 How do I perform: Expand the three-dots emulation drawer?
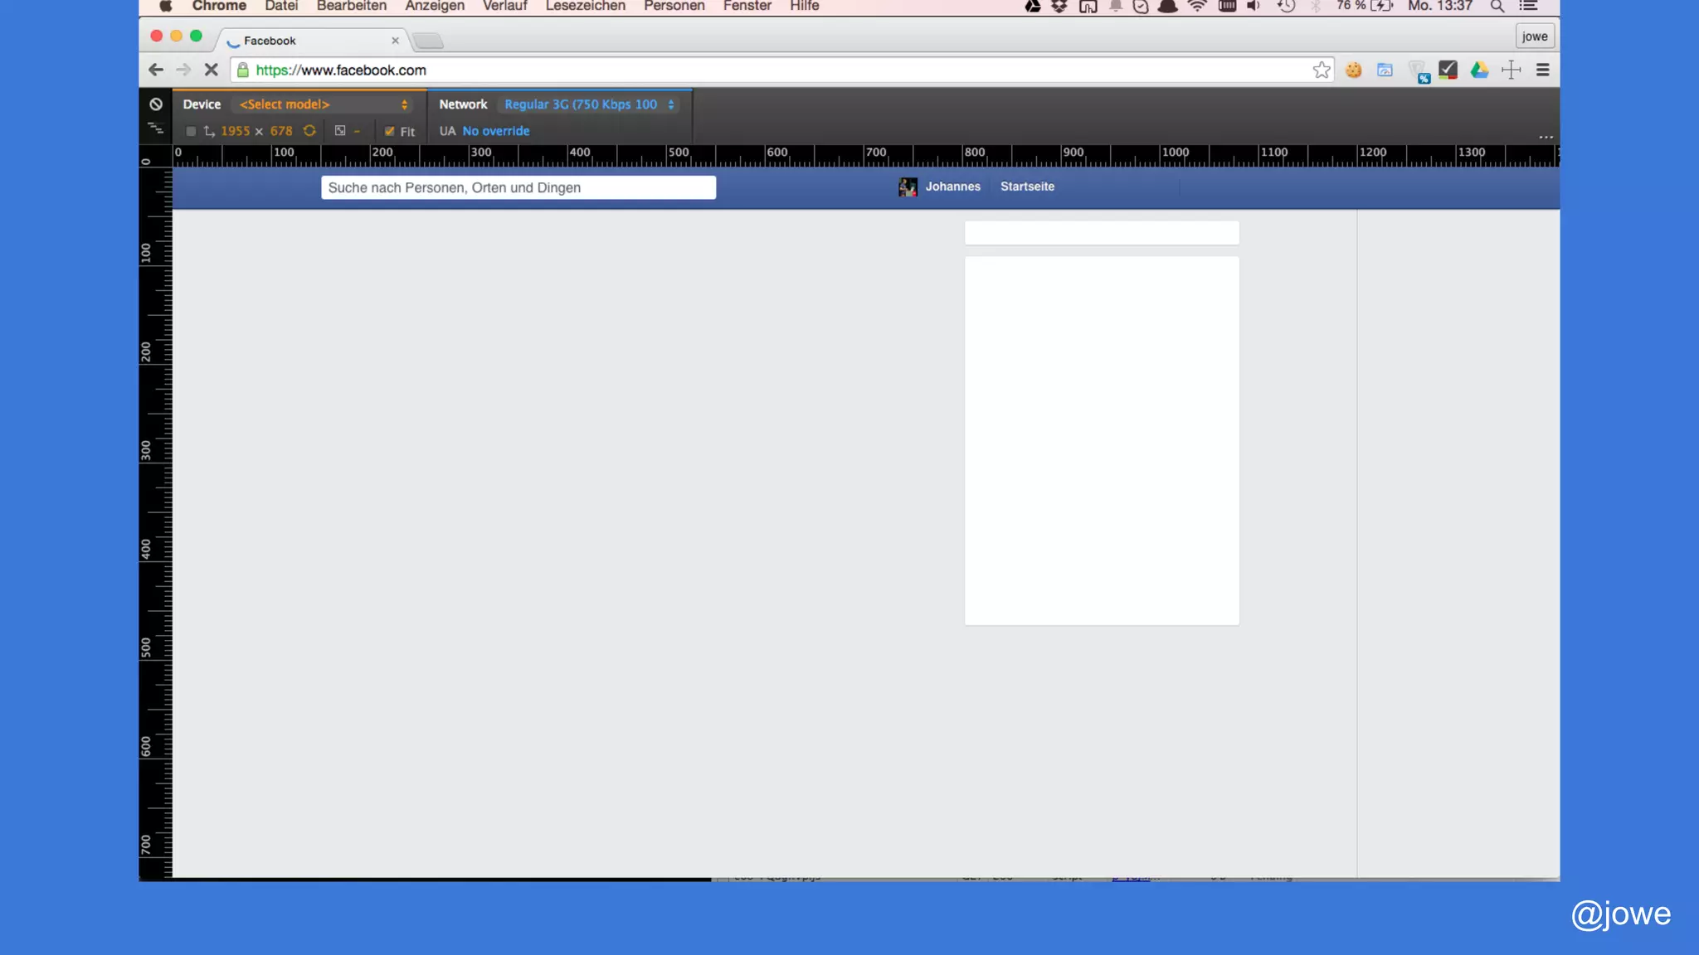click(x=1546, y=137)
